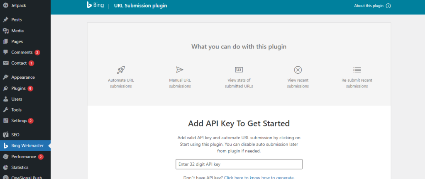The height and width of the screenshot is (179, 425).
Task: Click 'Click here to know how to generate' link
Action: 259,177
